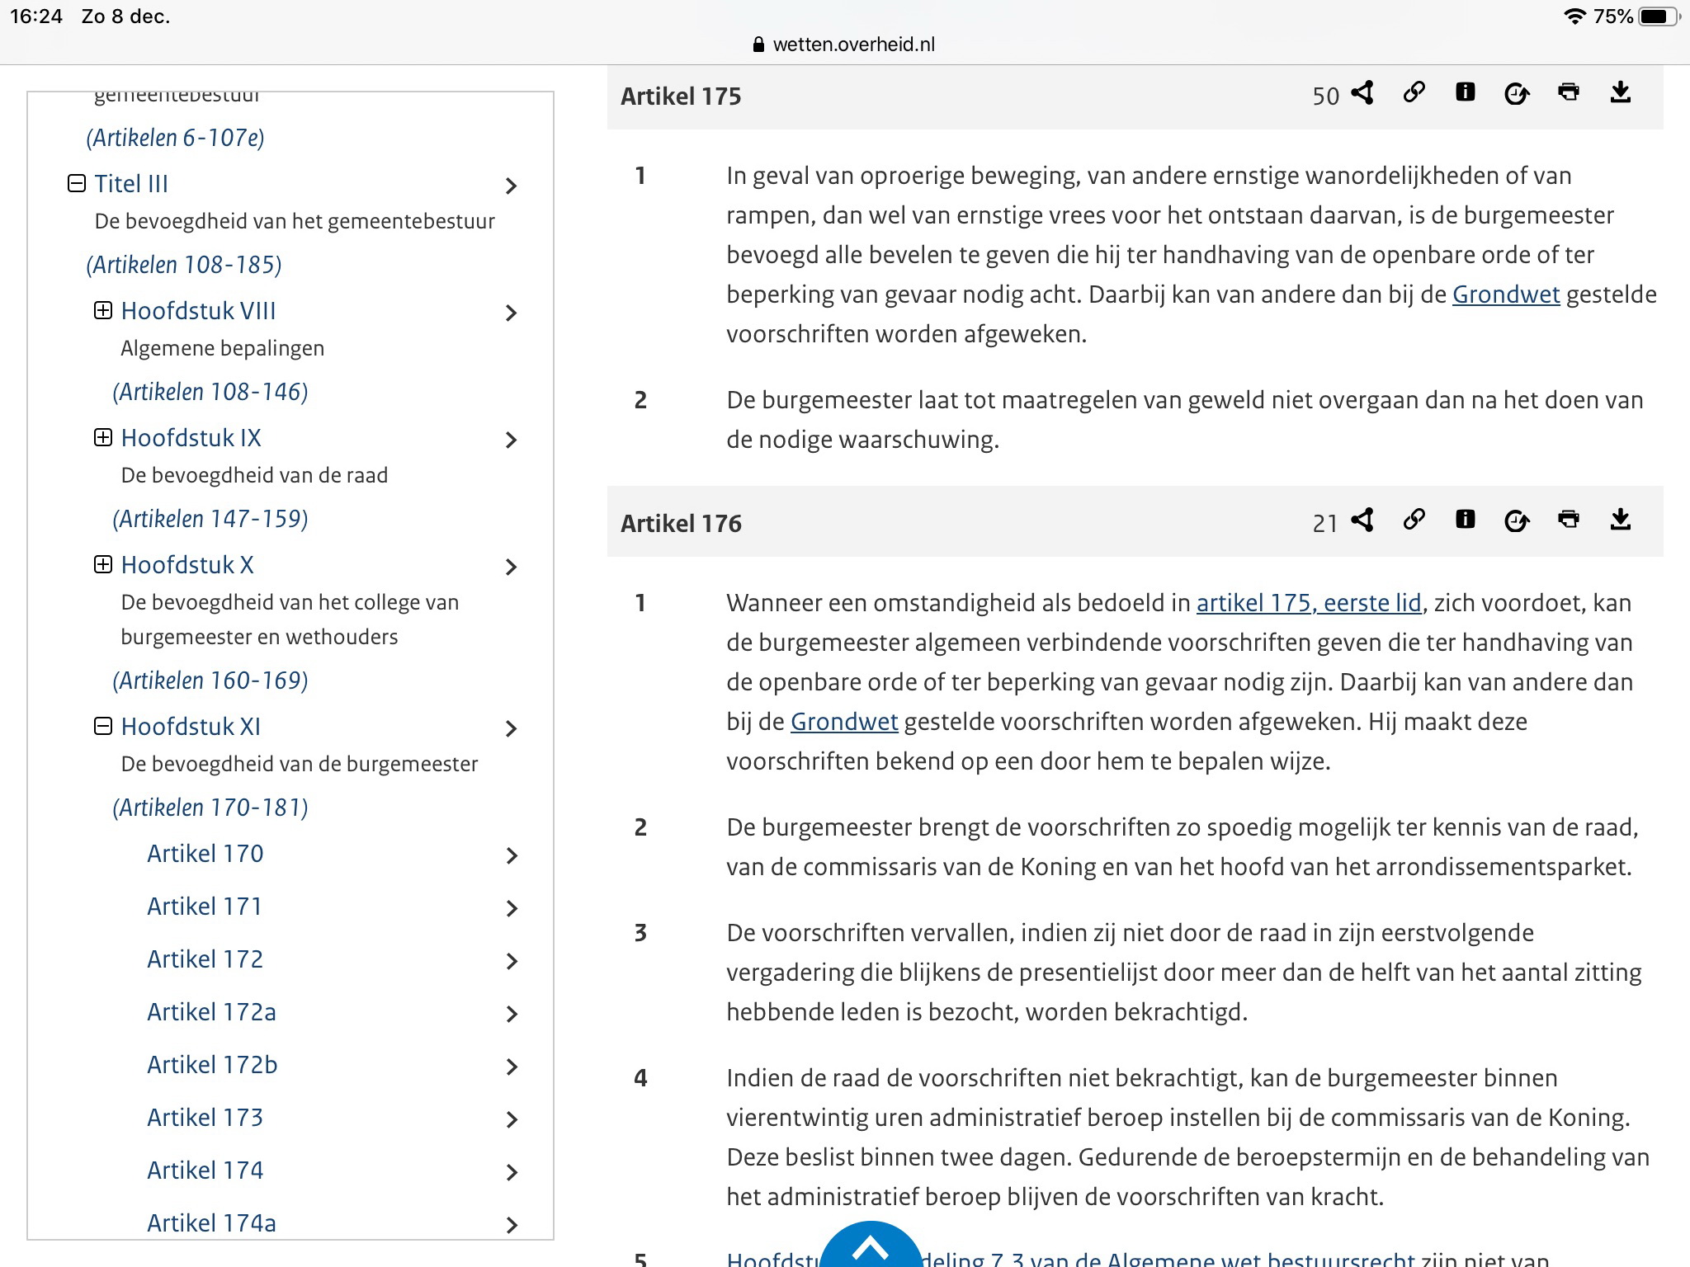Click the chevron next to Artikel 171

[512, 908]
